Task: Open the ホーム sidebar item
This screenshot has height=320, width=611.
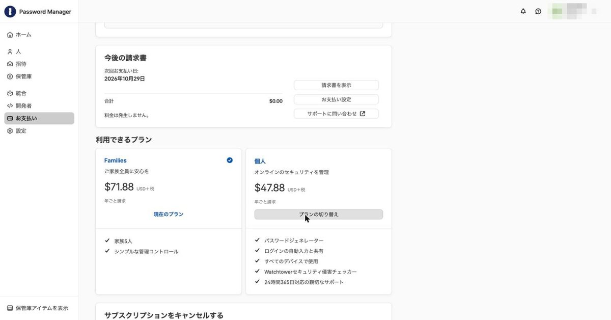Action: tap(39, 35)
